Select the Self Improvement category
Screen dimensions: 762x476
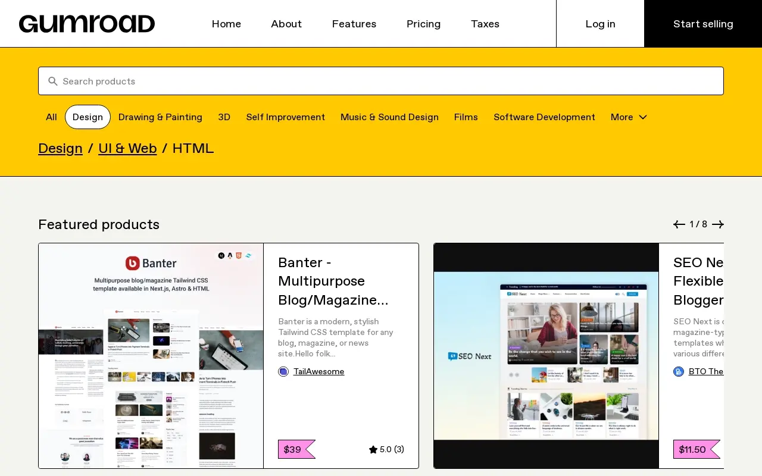(286, 117)
